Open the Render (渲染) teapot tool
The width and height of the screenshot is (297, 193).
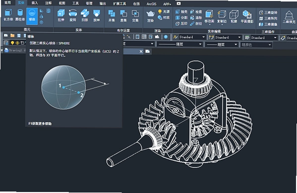[150, 16]
